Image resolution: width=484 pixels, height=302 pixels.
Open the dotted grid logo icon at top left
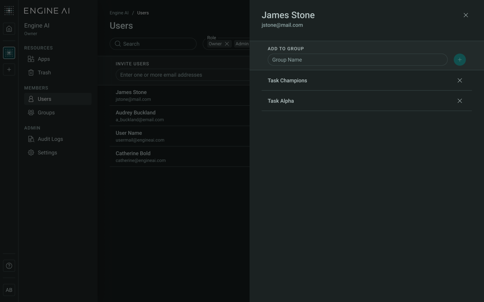click(9, 10)
